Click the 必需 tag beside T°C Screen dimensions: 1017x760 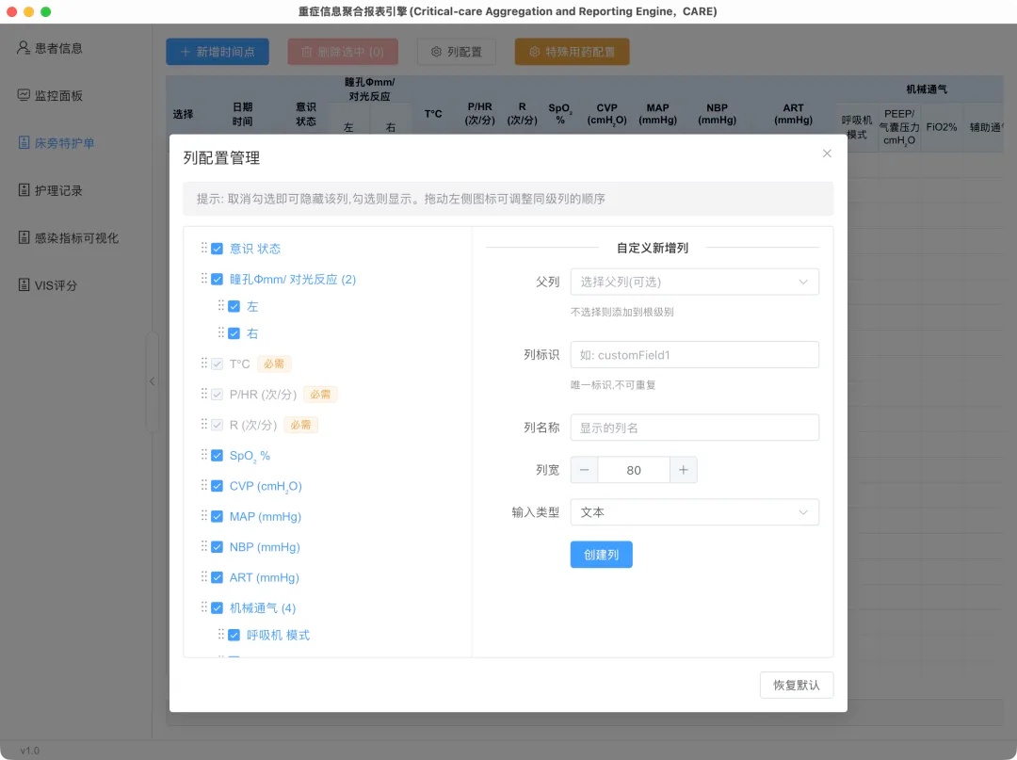tap(274, 364)
